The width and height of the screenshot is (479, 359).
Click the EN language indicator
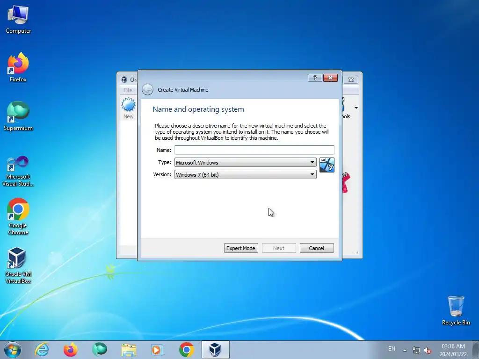(x=392, y=349)
